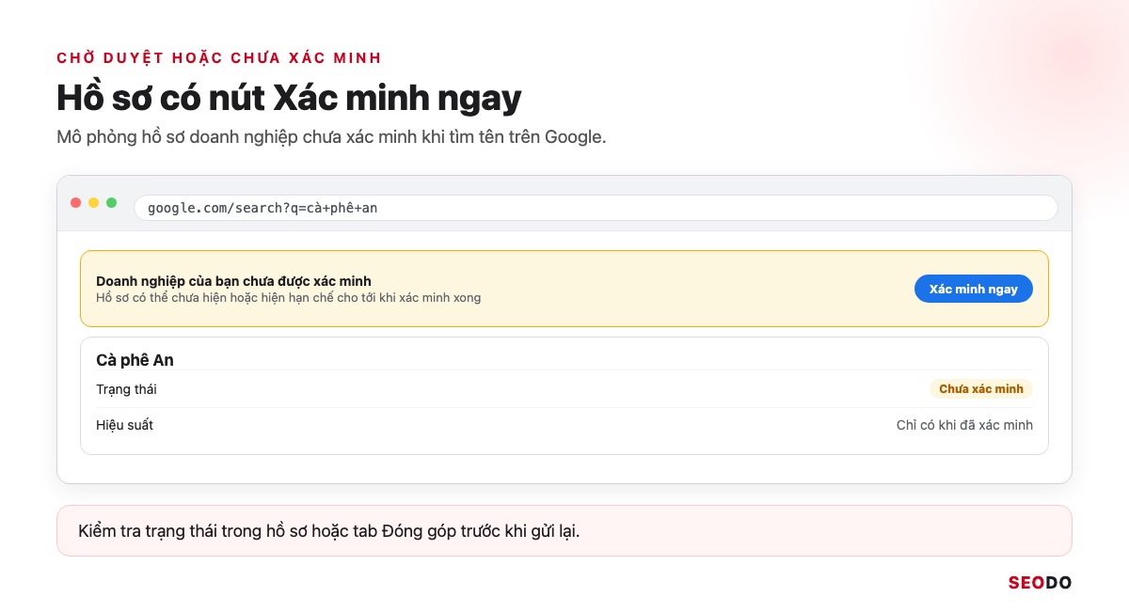
Task: Click the red close window dot
Action: click(x=76, y=203)
